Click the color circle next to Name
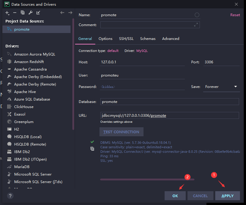 click(197, 15)
